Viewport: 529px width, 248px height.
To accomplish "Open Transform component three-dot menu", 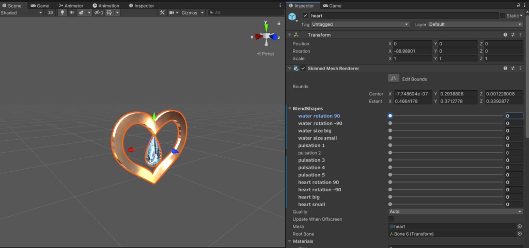I will [520, 35].
